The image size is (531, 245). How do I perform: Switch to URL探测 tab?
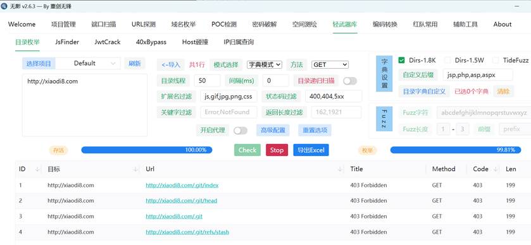point(144,25)
